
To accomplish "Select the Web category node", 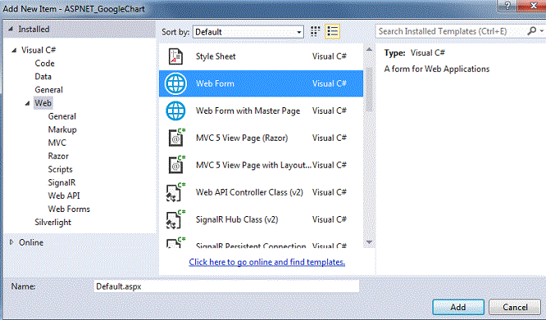I will coord(43,103).
